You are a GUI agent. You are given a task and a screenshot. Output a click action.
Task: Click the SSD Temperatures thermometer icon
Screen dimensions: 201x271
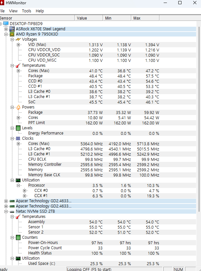[x=18, y=217]
